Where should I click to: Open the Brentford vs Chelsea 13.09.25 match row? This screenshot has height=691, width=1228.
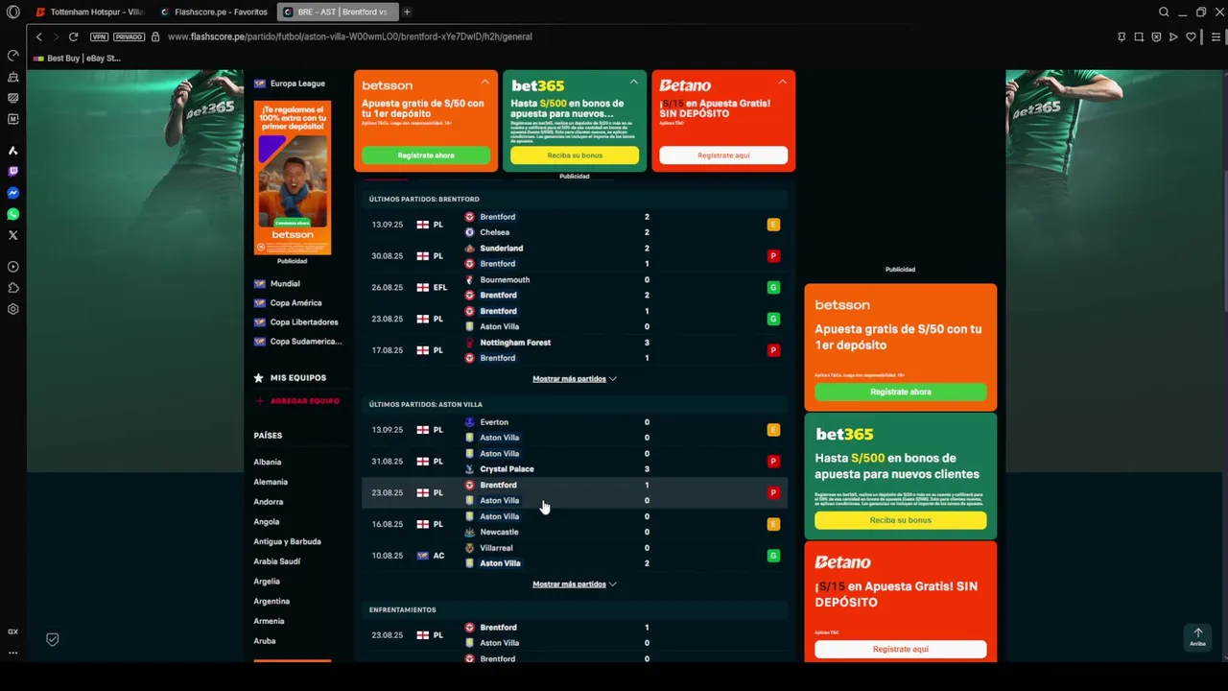pyautogui.click(x=574, y=225)
